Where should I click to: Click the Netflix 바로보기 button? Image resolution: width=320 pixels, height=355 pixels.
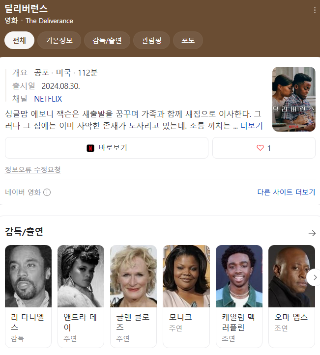pos(107,148)
